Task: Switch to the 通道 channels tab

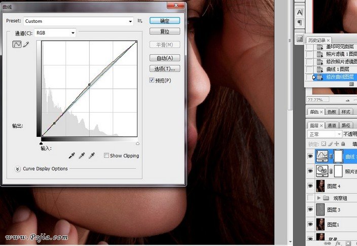Action: 331,125
